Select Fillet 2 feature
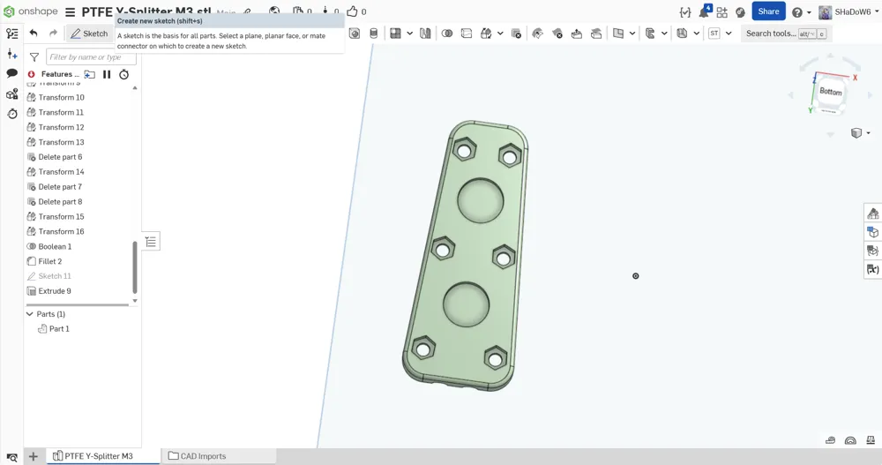Viewport: 882px width, 465px height. [x=50, y=261]
